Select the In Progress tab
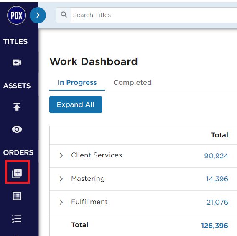 click(77, 82)
